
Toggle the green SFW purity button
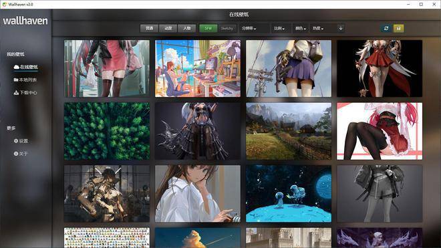(208, 28)
